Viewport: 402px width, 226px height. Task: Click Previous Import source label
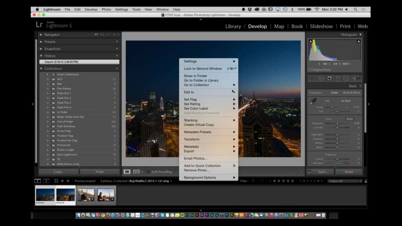85,181
